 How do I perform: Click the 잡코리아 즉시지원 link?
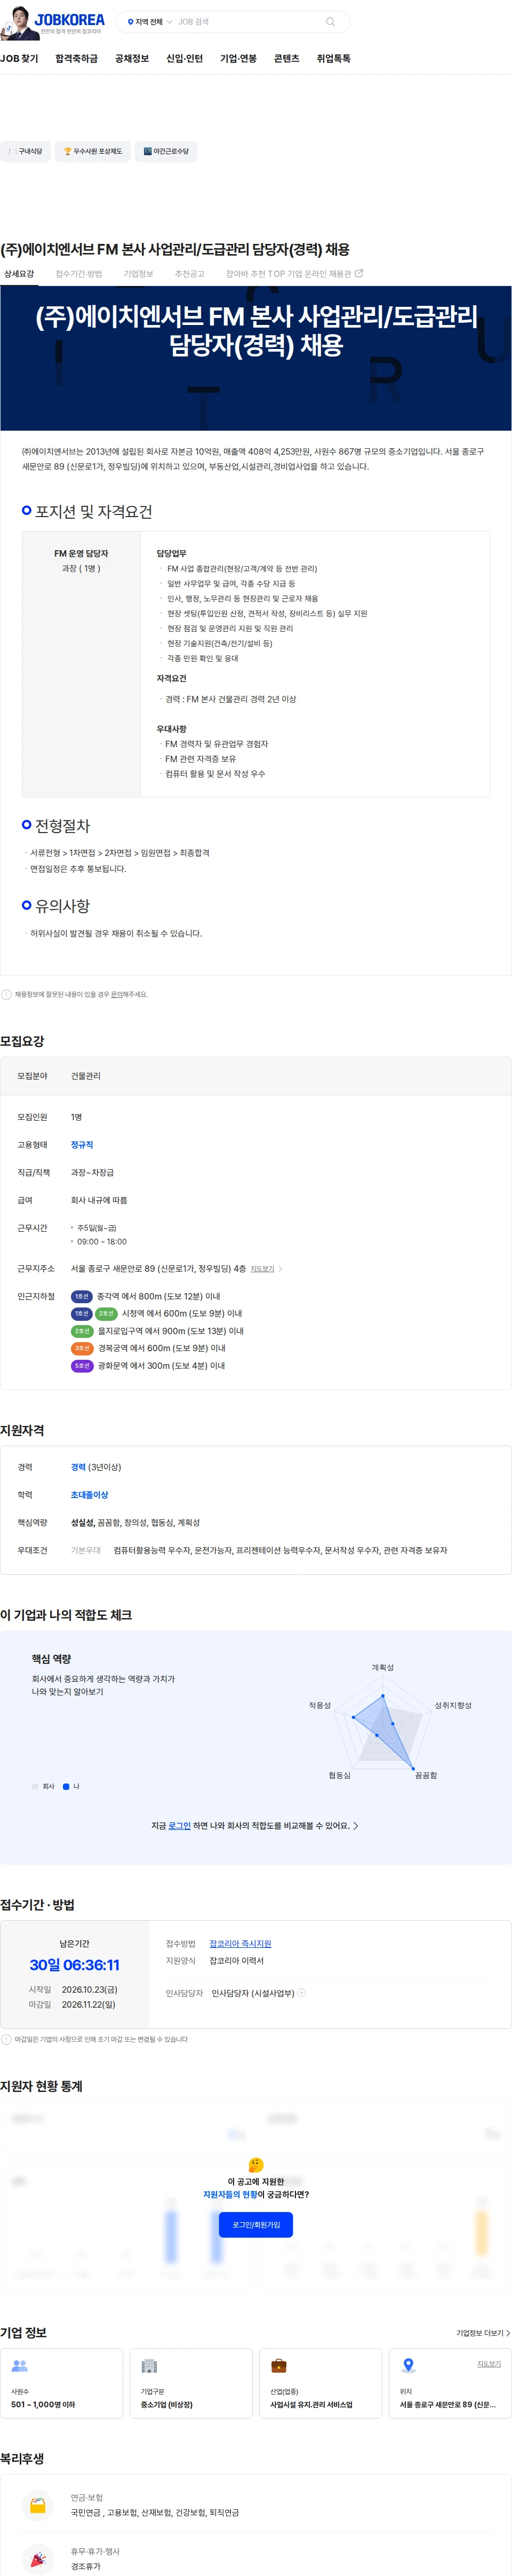(240, 1943)
